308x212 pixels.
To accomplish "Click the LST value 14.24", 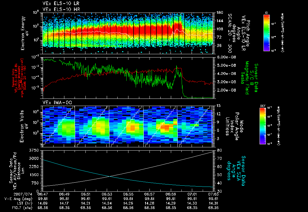I will pyautogui.click(x=107, y=203).
